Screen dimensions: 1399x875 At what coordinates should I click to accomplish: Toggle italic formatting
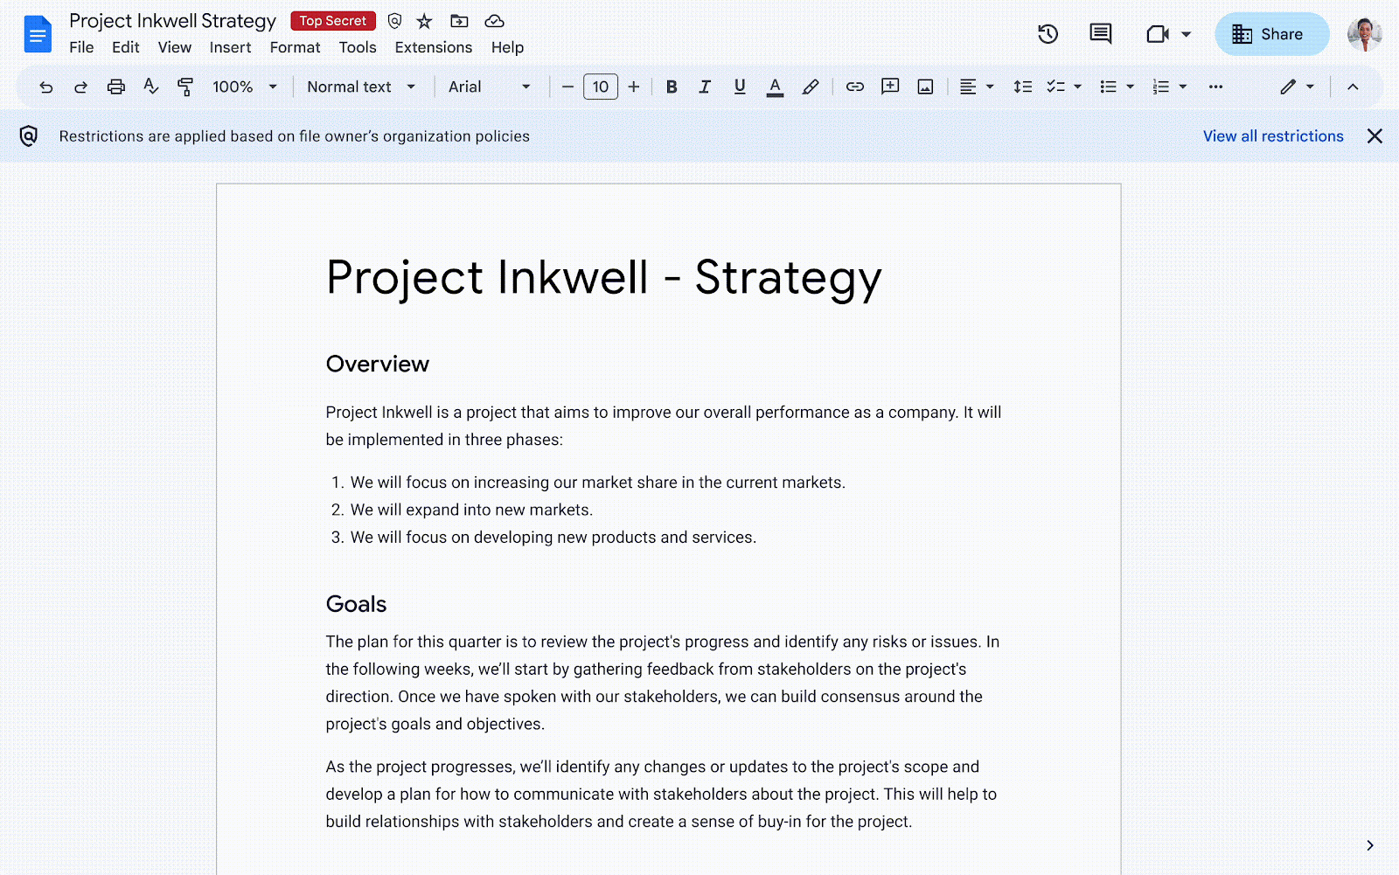tap(705, 87)
